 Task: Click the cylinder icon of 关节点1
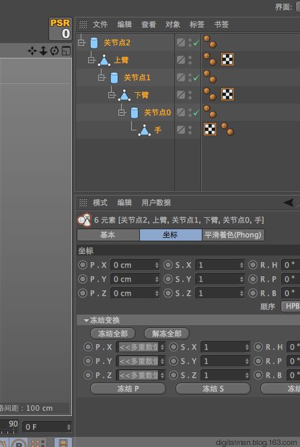(114, 77)
